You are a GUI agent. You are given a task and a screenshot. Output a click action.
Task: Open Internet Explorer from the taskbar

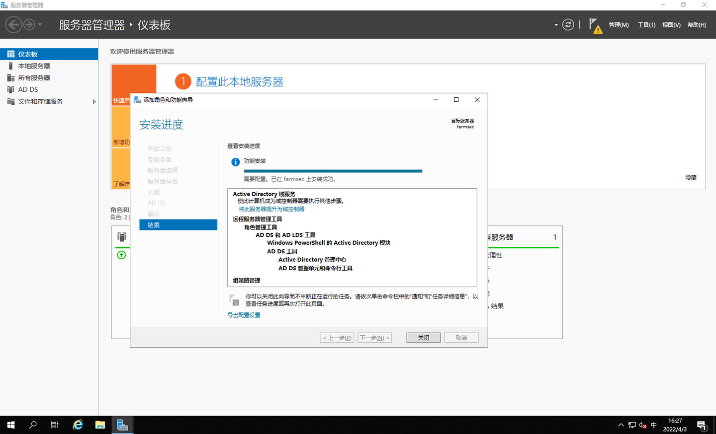[78, 425]
